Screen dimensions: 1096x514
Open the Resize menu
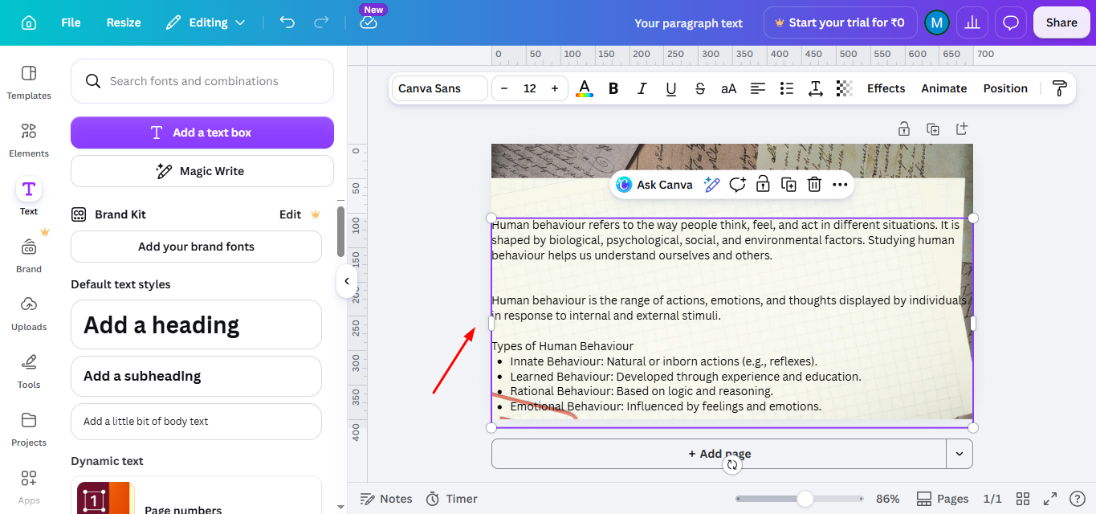124,22
